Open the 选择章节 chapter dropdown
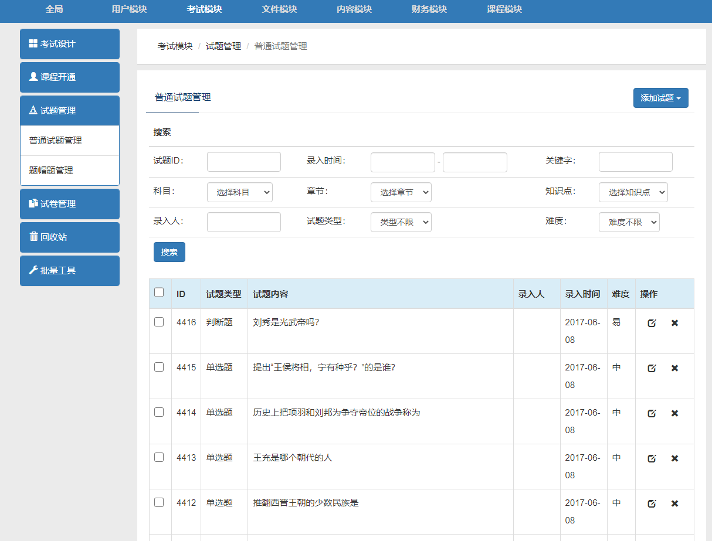Viewport: 712px width, 541px height. [401, 192]
